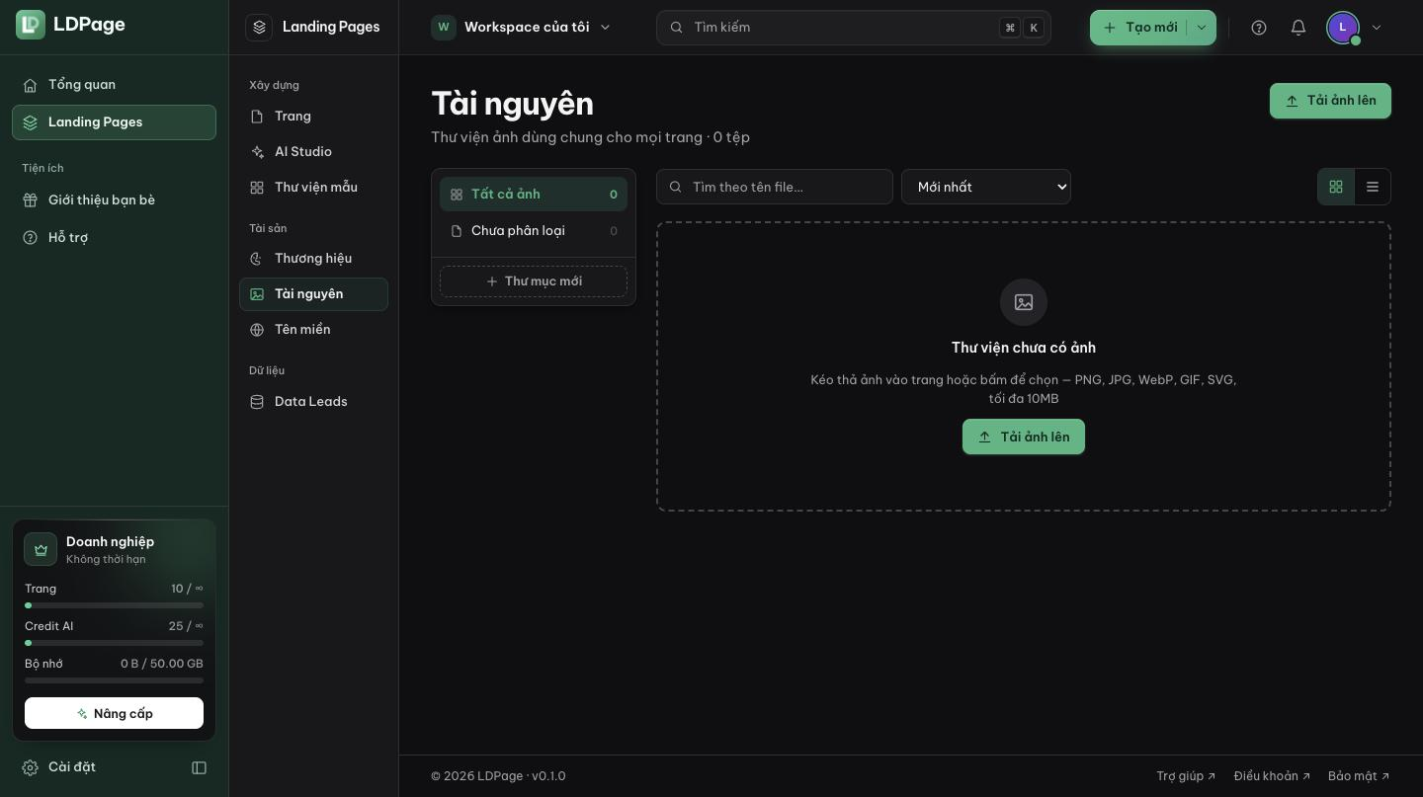Open the Mới nhất sort dropdown
This screenshot has height=797, width=1423.
click(986, 187)
